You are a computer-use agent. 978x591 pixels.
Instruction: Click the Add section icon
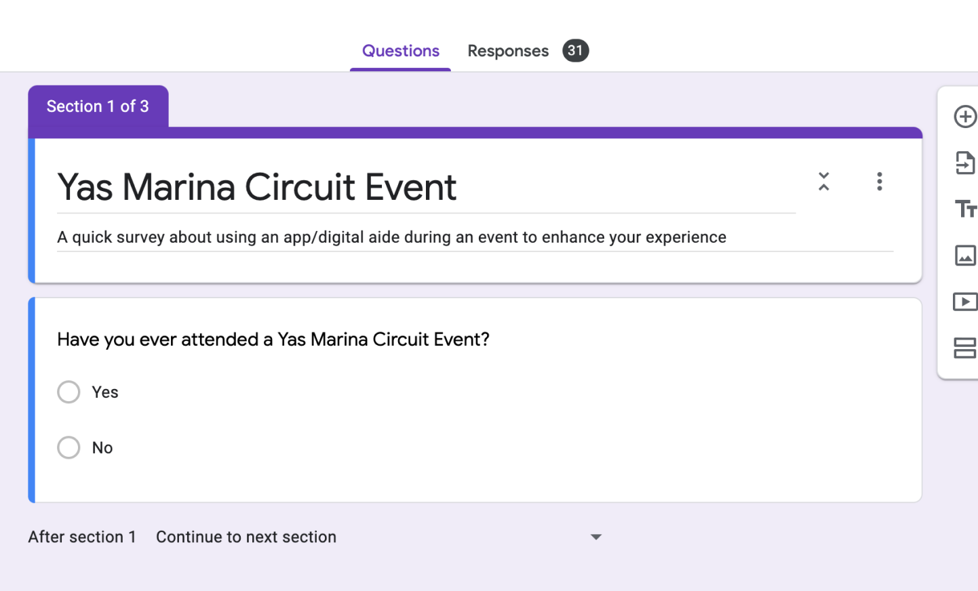point(964,348)
